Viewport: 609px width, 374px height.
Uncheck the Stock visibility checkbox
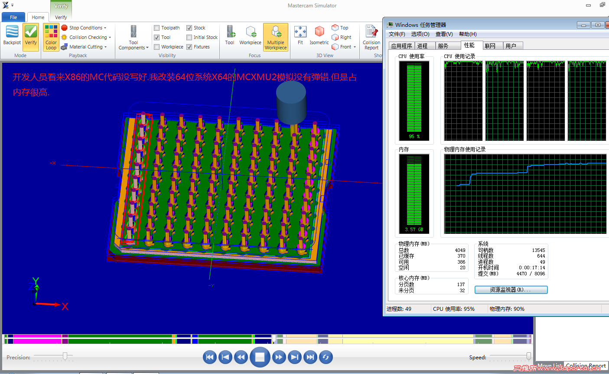coord(189,28)
